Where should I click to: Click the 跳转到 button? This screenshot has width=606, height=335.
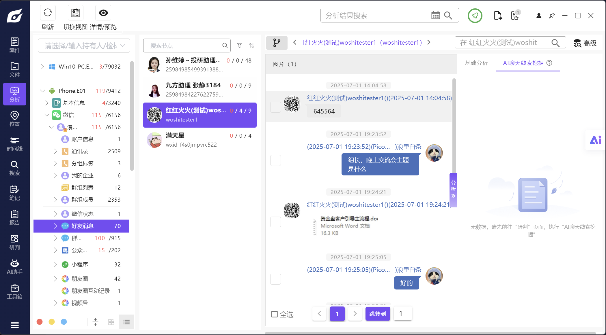[378, 314]
